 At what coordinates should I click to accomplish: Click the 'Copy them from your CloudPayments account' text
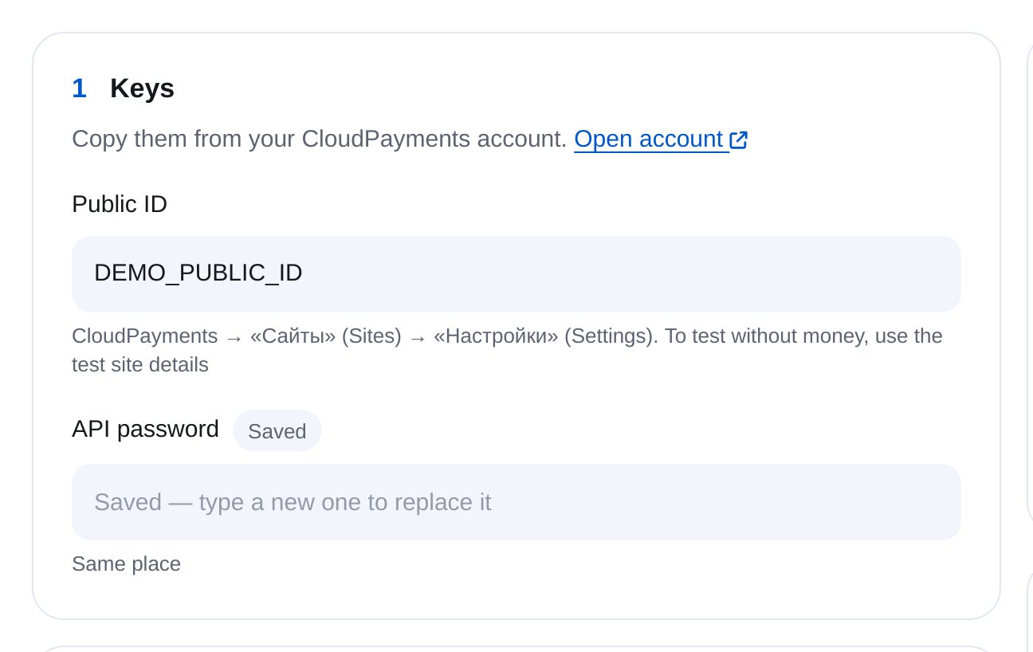tap(320, 139)
